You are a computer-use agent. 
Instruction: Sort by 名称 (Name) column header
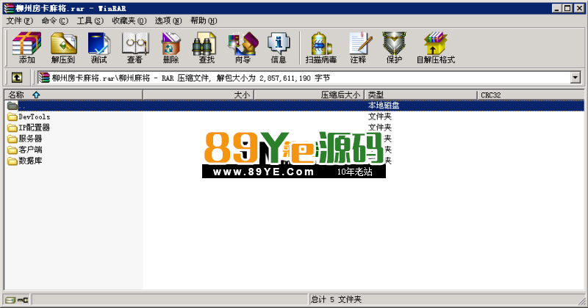pyautogui.click(x=73, y=95)
